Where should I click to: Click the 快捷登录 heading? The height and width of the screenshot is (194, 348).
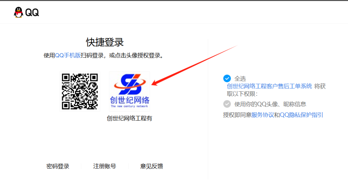coord(105,42)
